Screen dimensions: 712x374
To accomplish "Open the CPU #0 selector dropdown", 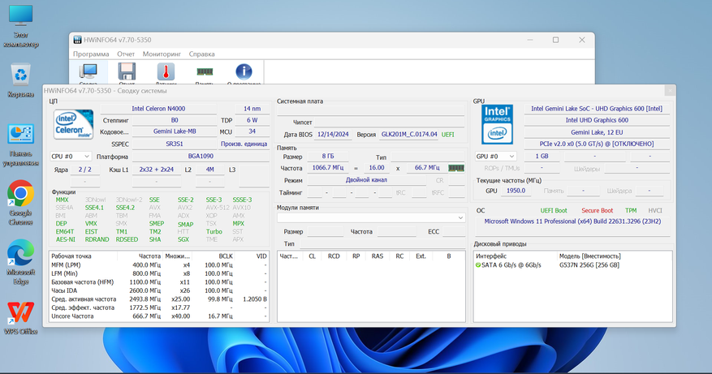I will (x=71, y=156).
